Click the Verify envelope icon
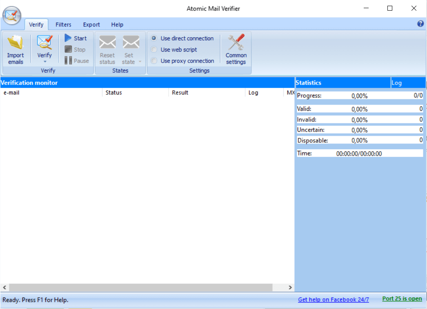The height and width of the screenshot is (309, 427). (44, 43)
